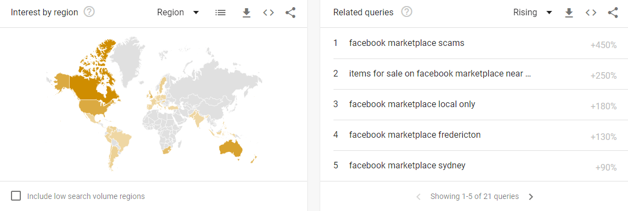Image resolution: width=628 pixels, height=211 pixels.
Task: Select the facebook marketplace sydney query
Action: pyautogui.click(x=474, y=166)
